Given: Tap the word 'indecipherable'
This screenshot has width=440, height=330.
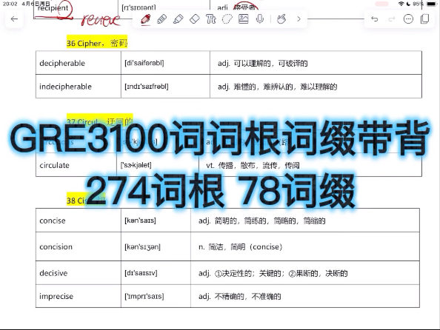Looking at the screenshot, I should click(65, 87).
